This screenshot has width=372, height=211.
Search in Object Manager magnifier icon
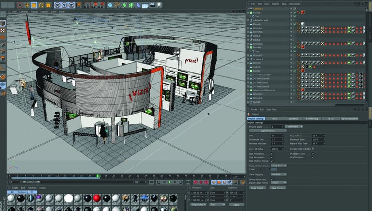(x=355, y=4)
